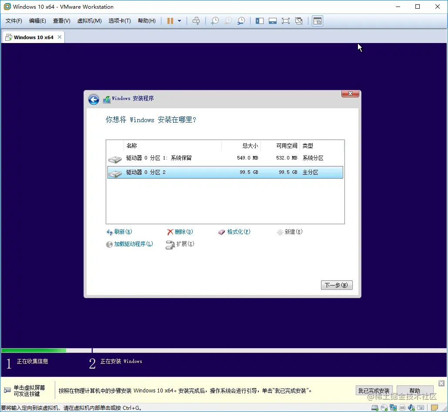Close the Windows 10 x64 tab
The width and height of the screenshot is (448, 412).
(x=60, y=37)
